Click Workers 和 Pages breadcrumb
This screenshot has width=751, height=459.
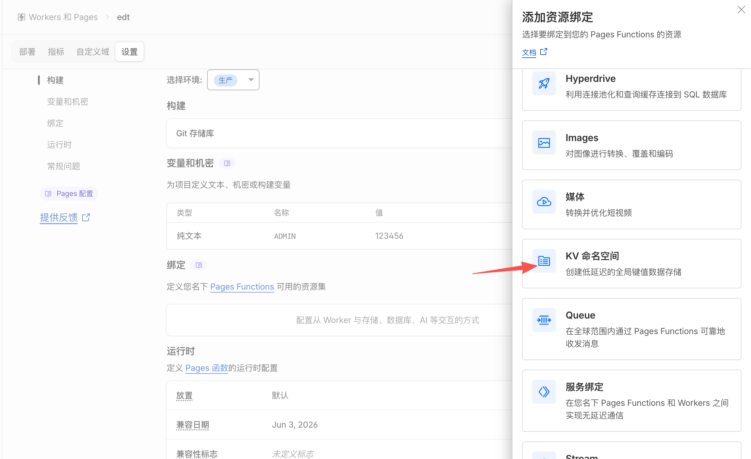coord(63,17)
